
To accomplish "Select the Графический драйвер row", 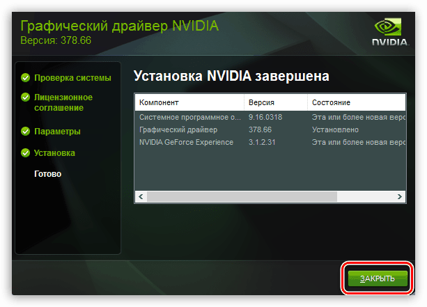I will click(270, 129).
